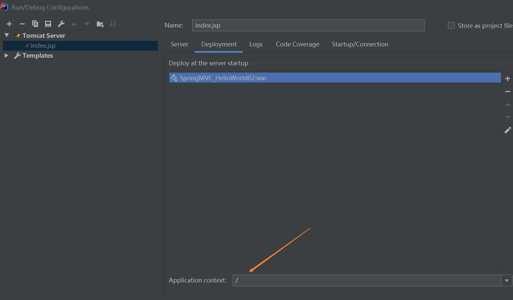The width and height of the screenshot is (513, 300).
Task: Select index.jsp configuration in the tree
Action: click(80, 46)
